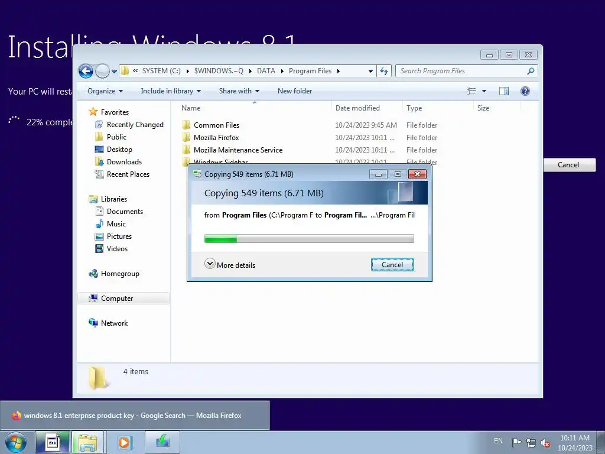Click Network in navigation pane
The width and height of the screenshot is (605, 454).
point(114,323)
